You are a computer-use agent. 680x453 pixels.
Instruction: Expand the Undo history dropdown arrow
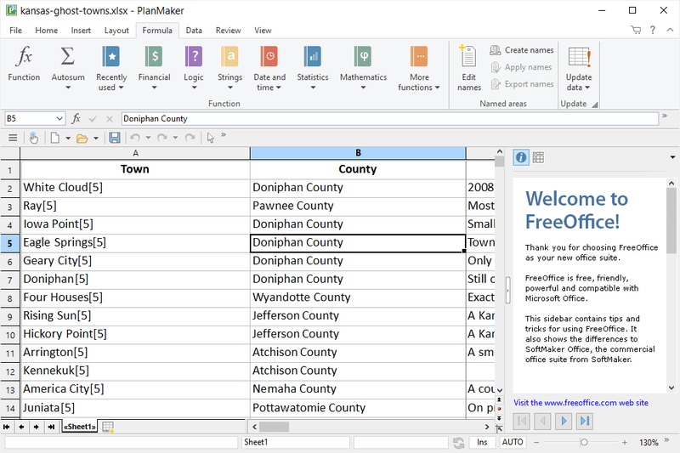tap(148, 139)
